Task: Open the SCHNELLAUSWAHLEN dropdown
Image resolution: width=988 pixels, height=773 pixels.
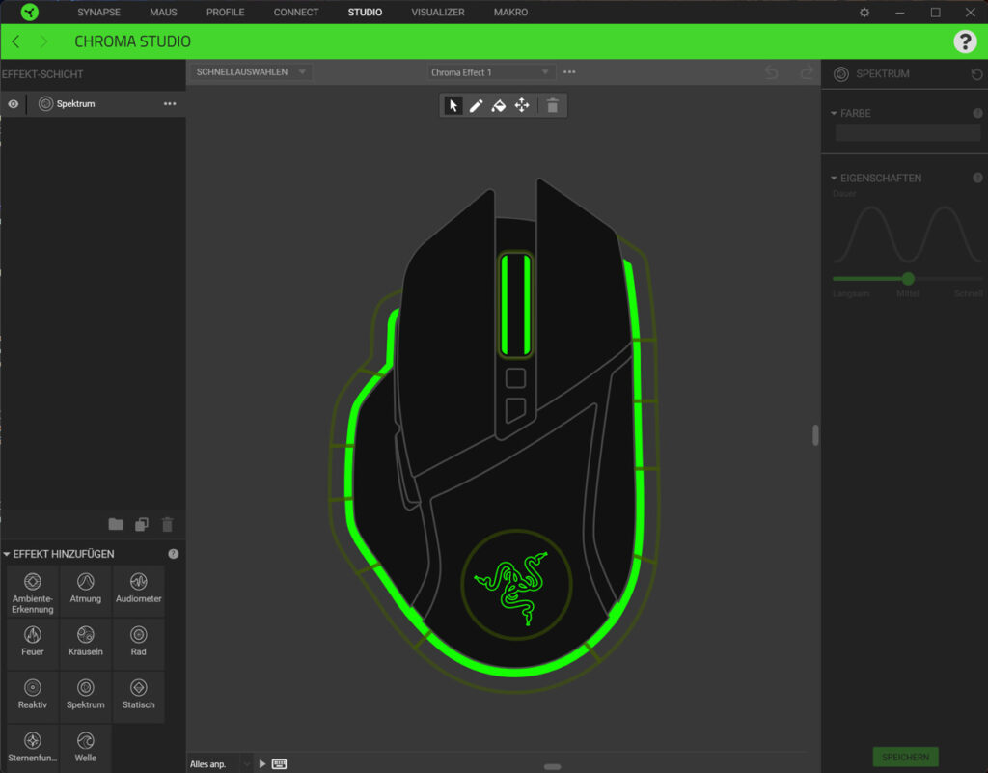Action: click(250, 71)
